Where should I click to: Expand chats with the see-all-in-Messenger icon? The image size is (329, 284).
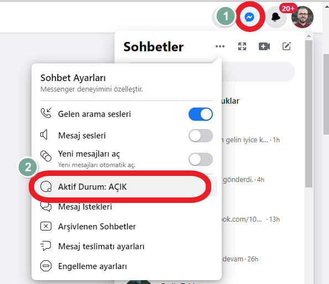[x=242, y=46]
